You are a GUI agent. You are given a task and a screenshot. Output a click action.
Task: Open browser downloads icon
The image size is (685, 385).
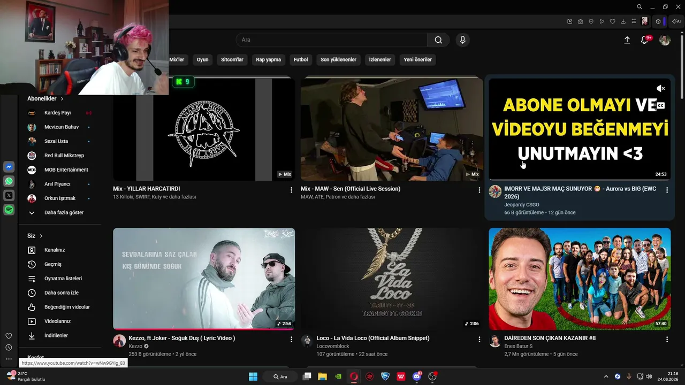tap(623, 21)
